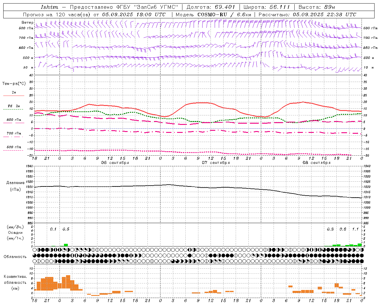Click the (мм/1ч.) unit label
Screen dimensions: 379x303
(15, 238)
